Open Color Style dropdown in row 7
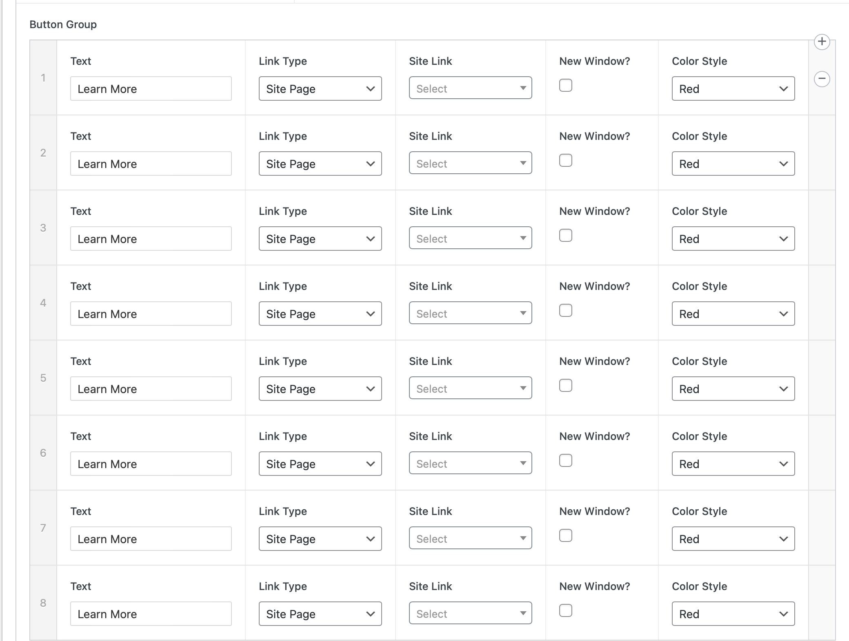 point(733,539)
